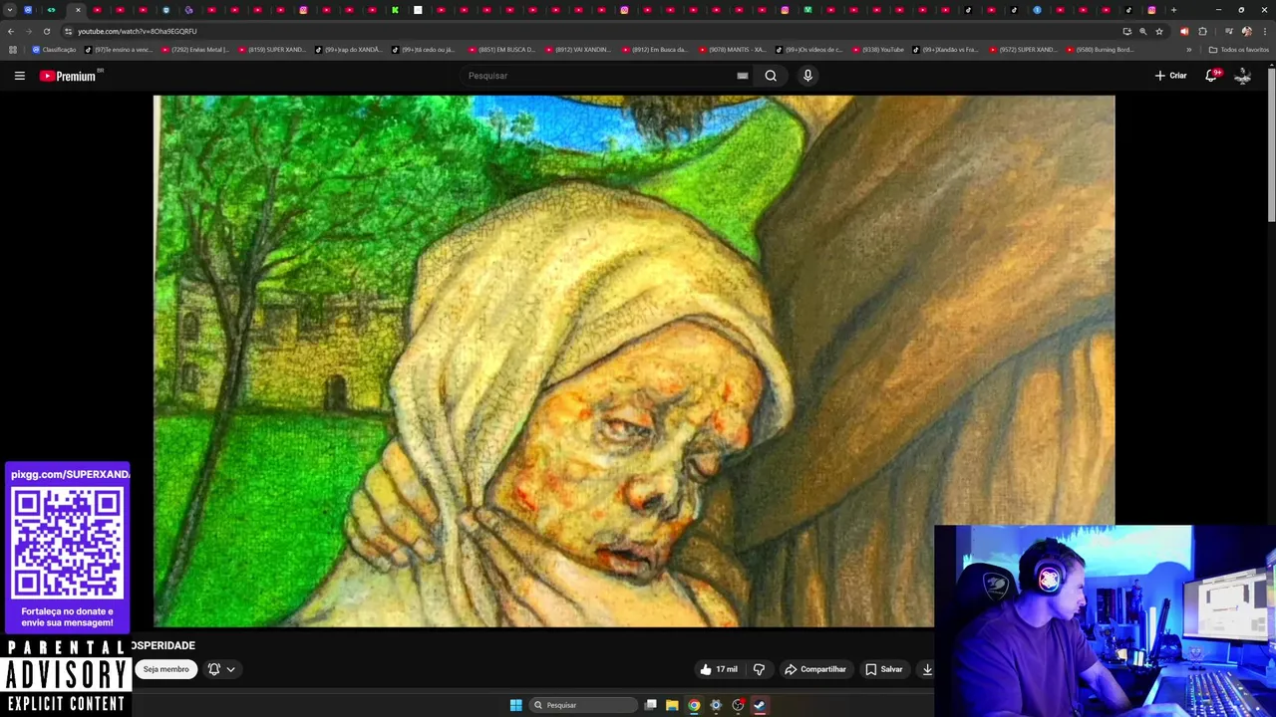Click the taskbar Pesquisar search box
The image size is (1276, 717).
tap(584, 705)
